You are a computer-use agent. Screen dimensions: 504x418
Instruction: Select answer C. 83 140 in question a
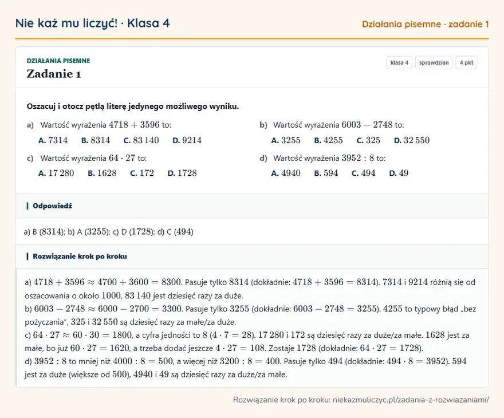point(141,140)
